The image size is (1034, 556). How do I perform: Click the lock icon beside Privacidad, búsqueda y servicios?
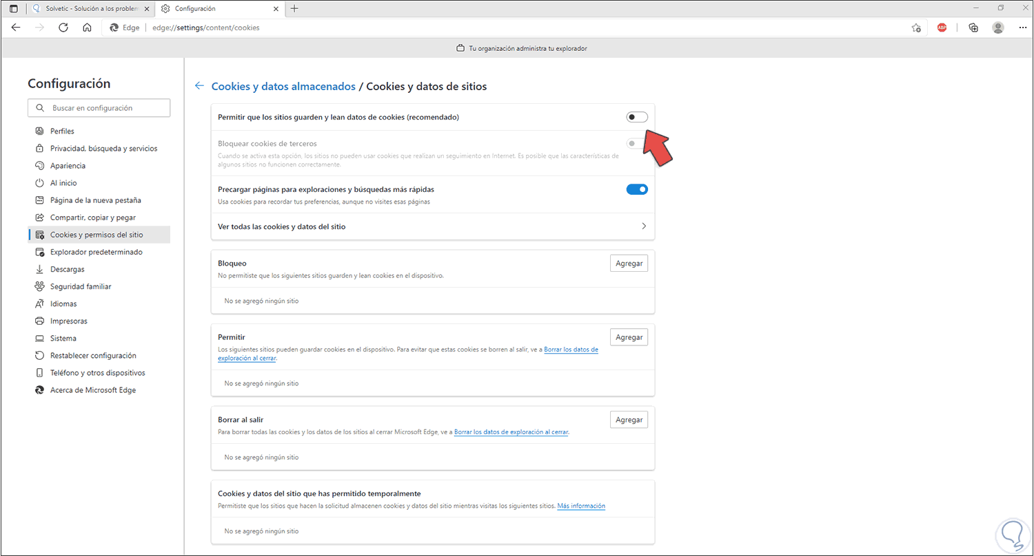39,148
